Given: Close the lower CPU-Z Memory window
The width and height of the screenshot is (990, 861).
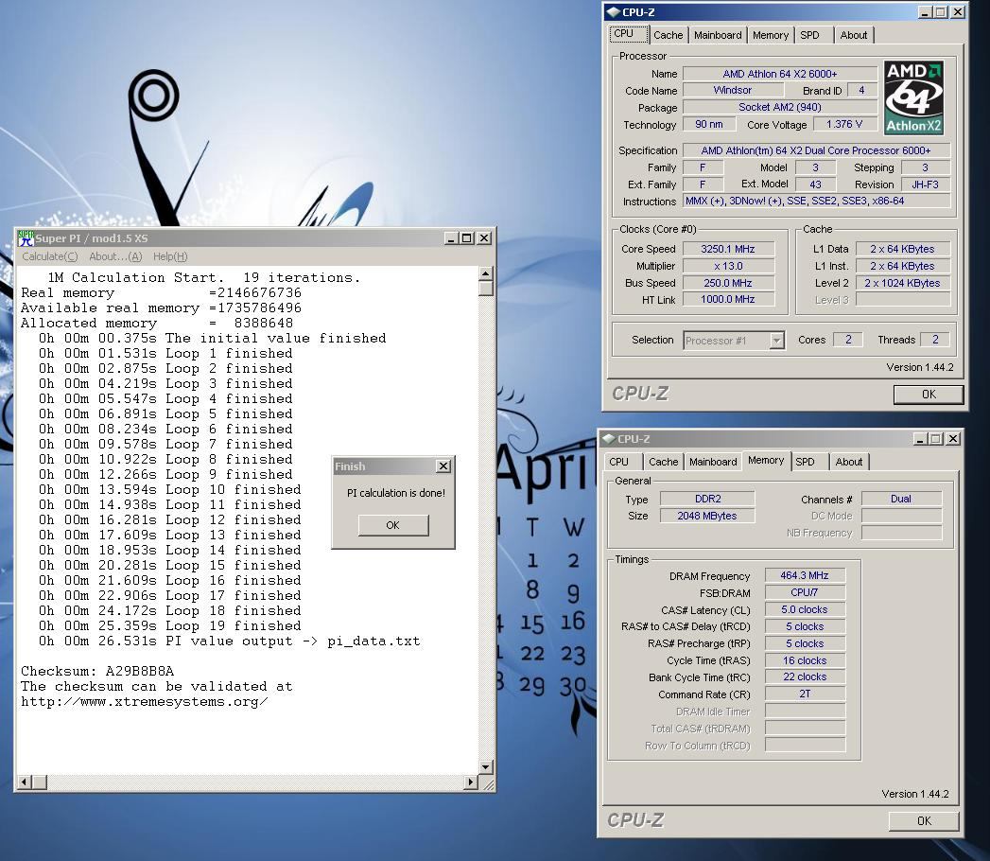Looking at the screenshot, I should click(953, 438).
